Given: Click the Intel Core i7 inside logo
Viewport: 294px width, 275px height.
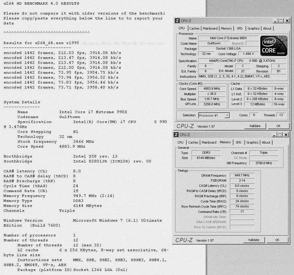Looking at the screenshot, I should click(274, 46).
